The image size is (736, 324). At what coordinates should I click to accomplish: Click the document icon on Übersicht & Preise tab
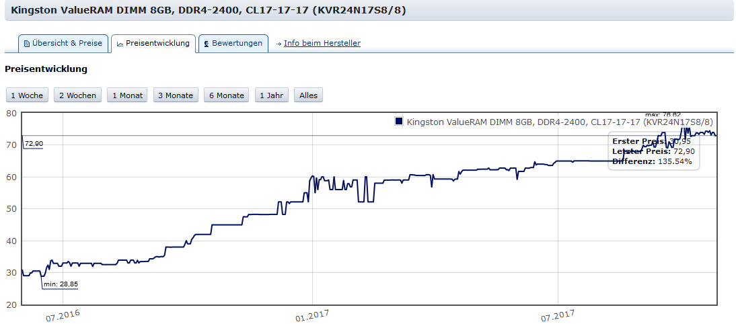point(27,44)
